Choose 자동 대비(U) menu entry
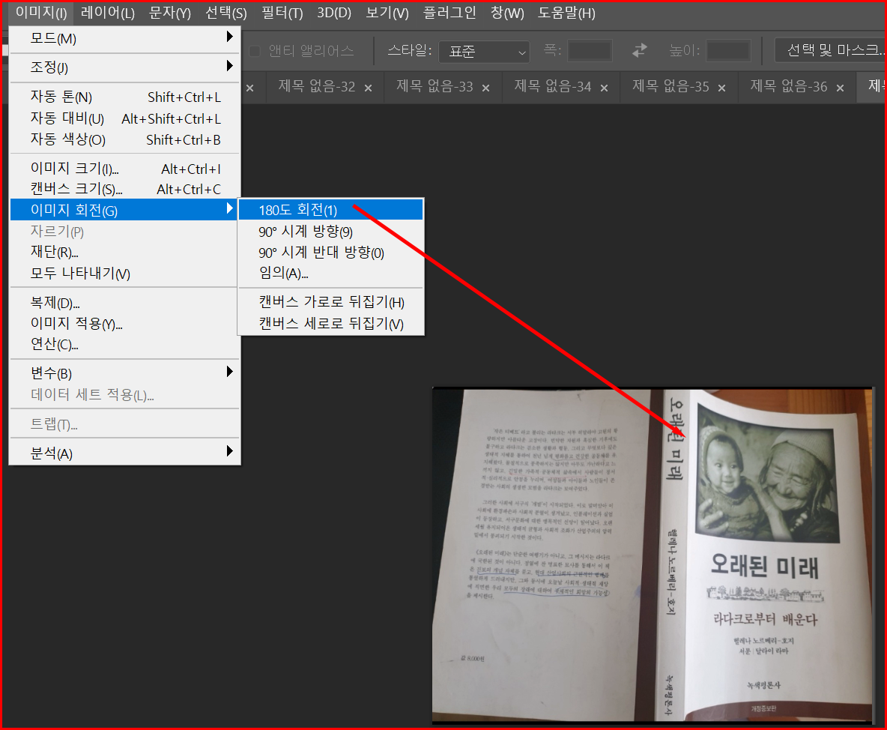Viewport: 887px width, 730px height. (125, 118)
